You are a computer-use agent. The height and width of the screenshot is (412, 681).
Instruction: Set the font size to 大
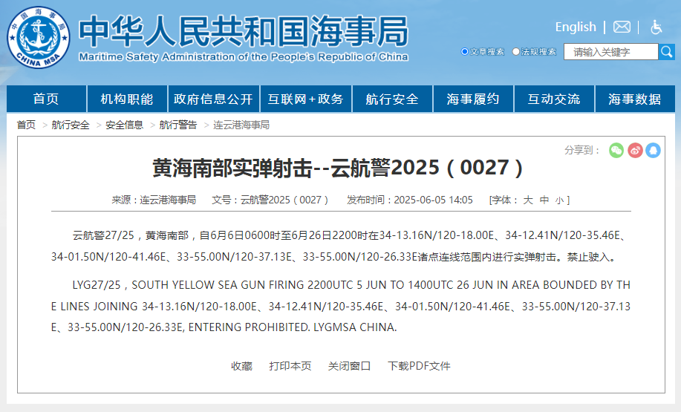click(528, 200)
